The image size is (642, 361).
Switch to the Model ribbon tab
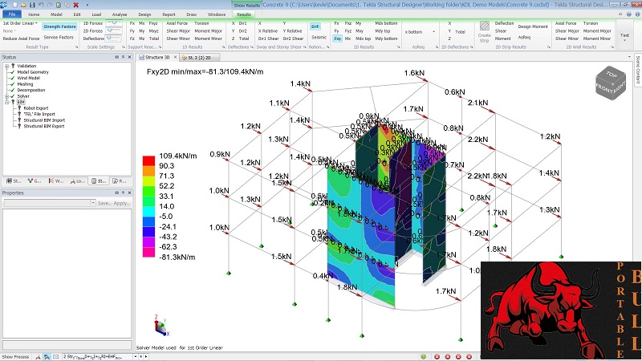56,14
